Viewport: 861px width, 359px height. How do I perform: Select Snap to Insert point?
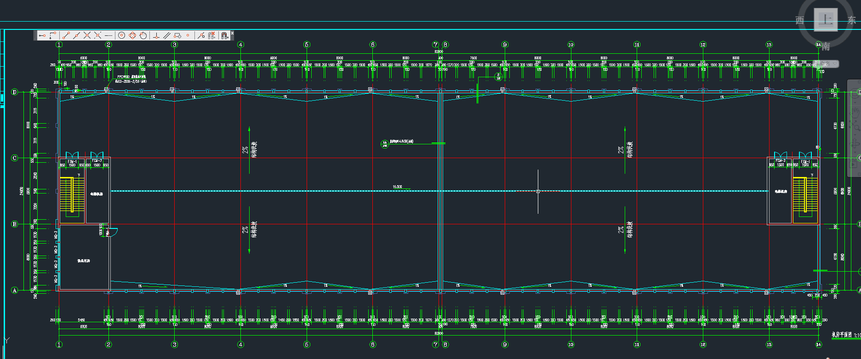tap(177, 35)
